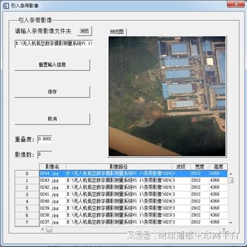
Task: Select row header 5
Action: pyautogui.click(x=27, y=209)
